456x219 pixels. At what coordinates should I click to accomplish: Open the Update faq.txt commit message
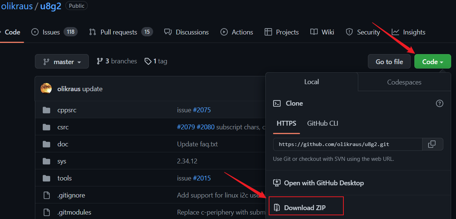197,144
